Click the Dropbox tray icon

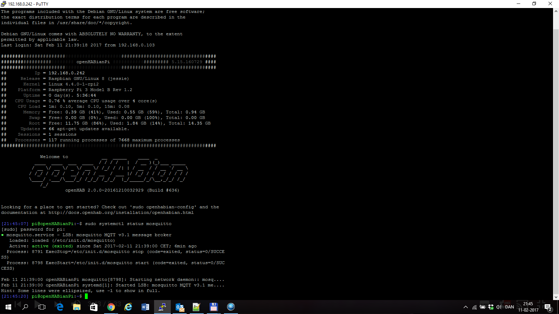coord(491,307)
